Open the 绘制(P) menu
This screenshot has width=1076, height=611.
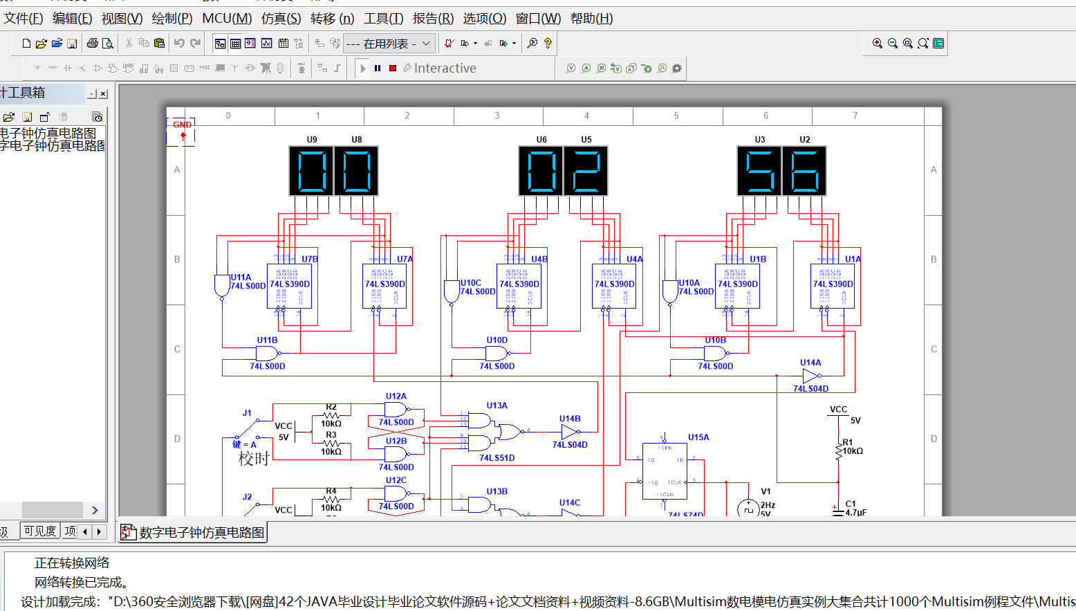point(172,19)
